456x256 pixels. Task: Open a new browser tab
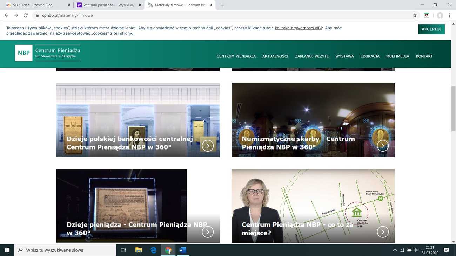(x=222, y=5)
